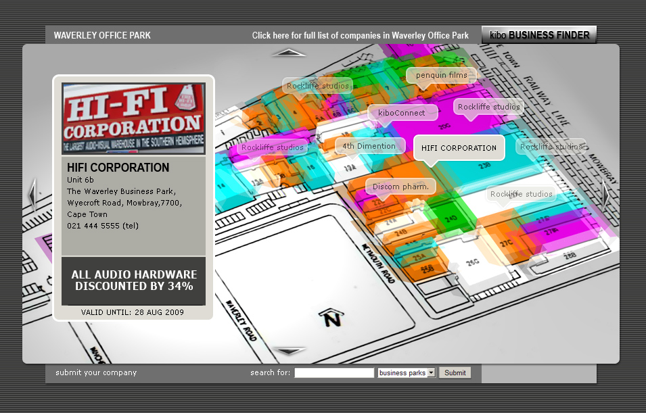
Task: Click the Hi-Fi Corporation logo image
Action: 133,119
